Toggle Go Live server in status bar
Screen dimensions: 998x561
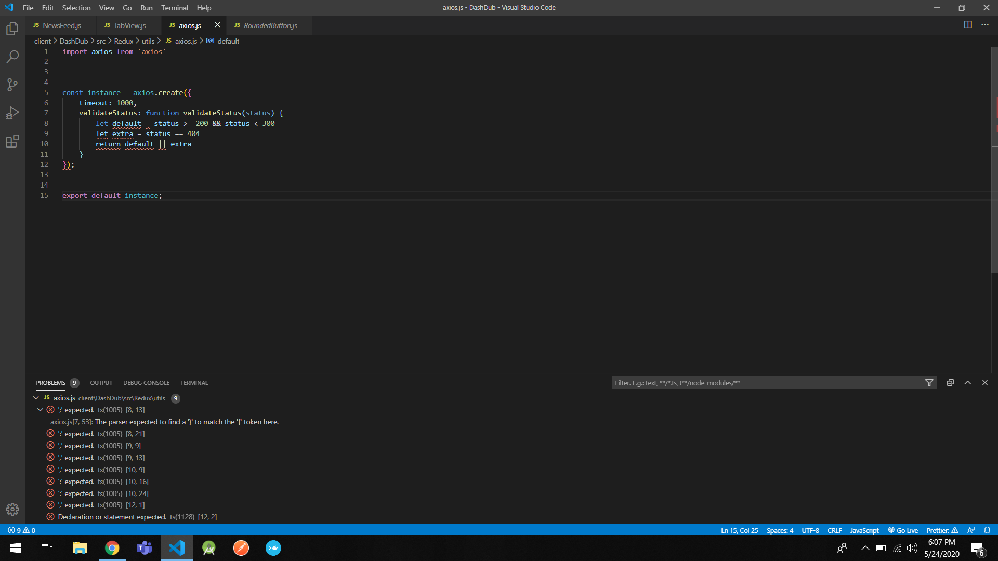click(x=903, y=530)
